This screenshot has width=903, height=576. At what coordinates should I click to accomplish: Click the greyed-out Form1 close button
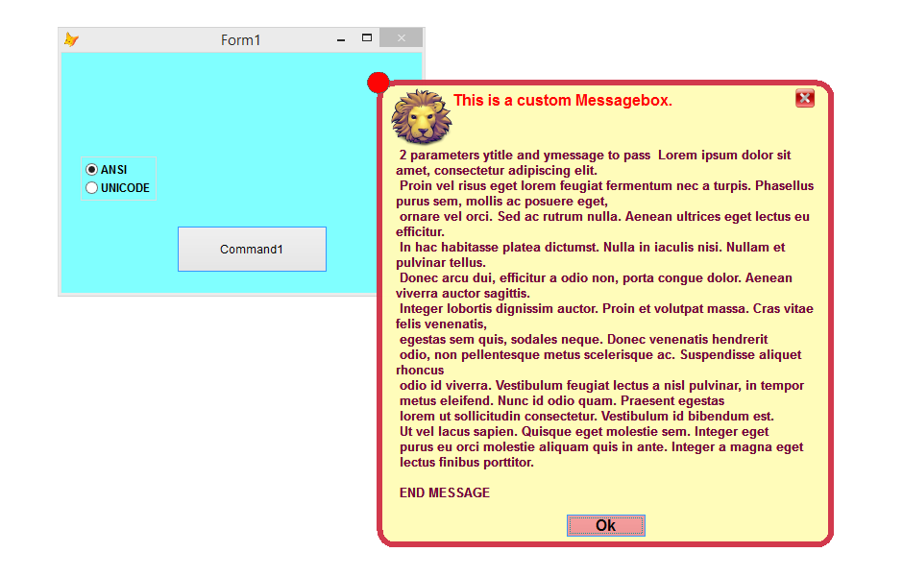tap(401, 38)
